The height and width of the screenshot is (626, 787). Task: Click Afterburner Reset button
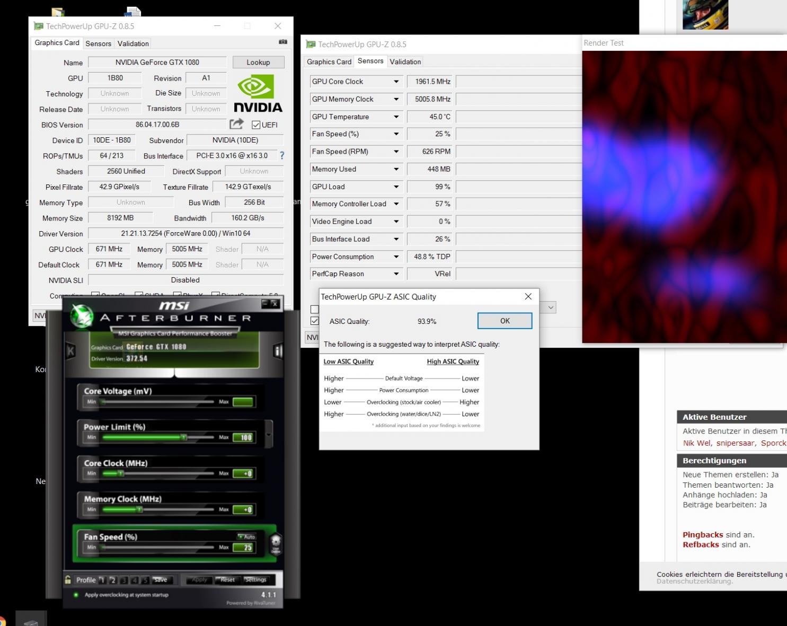227,580
